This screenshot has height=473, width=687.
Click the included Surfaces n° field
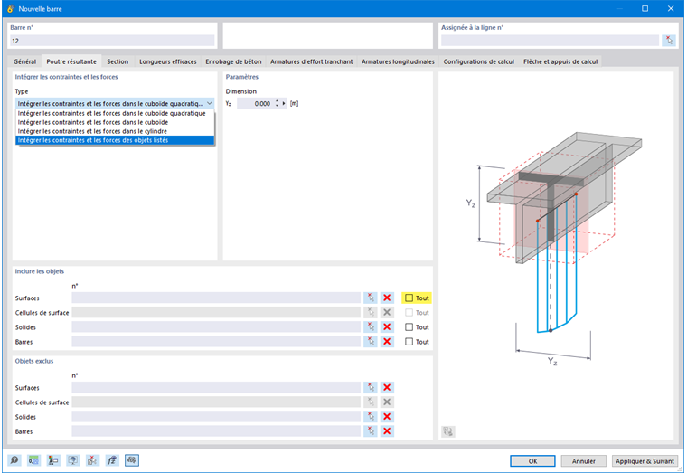click(x=216, y=298)
